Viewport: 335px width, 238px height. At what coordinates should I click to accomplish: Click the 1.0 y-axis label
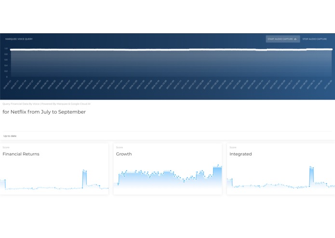coord(6,49)
